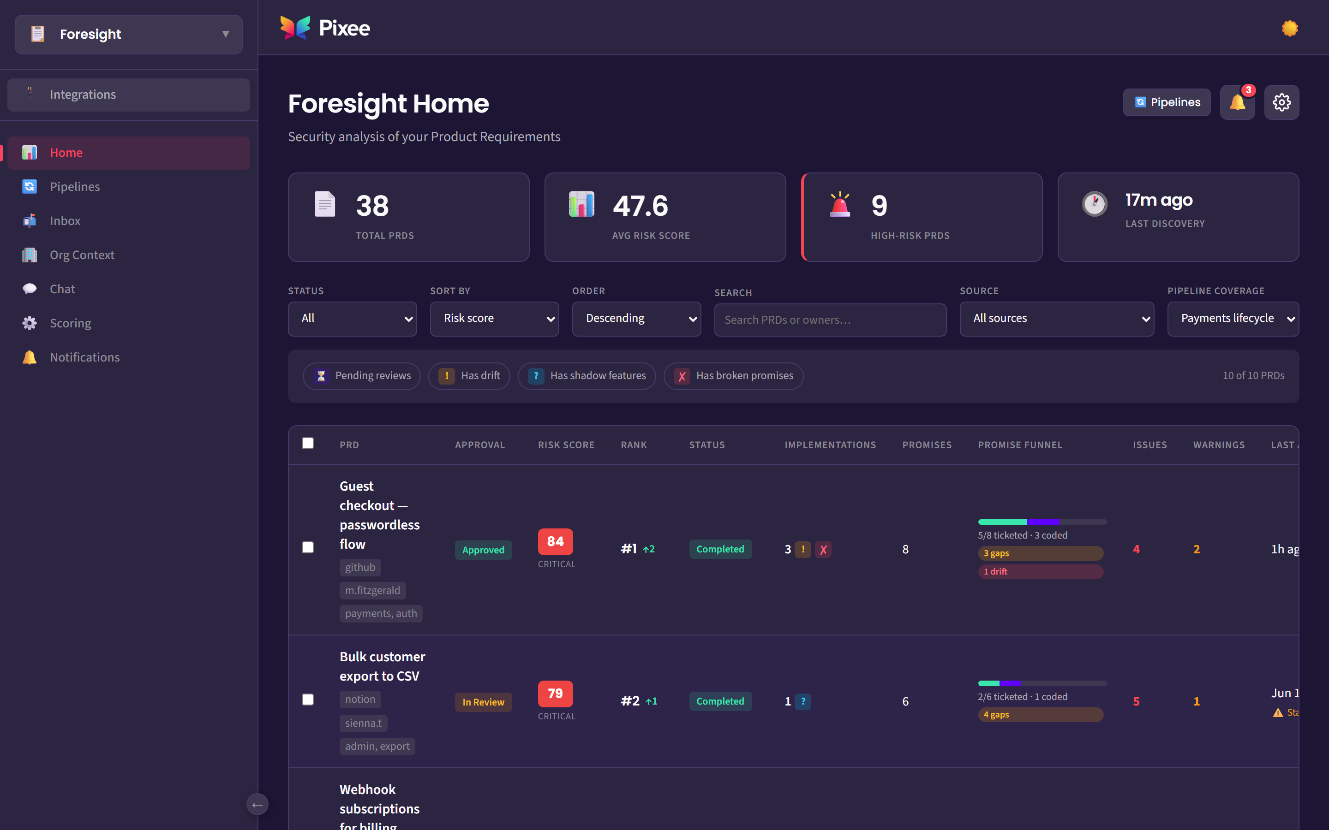
Task: Click the Home chart icon in sidebar
Action: click(30, 153)
